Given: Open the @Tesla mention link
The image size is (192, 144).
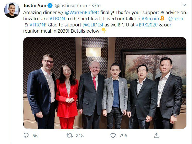Looking at the screenshot, I should [x=176, y=18].
